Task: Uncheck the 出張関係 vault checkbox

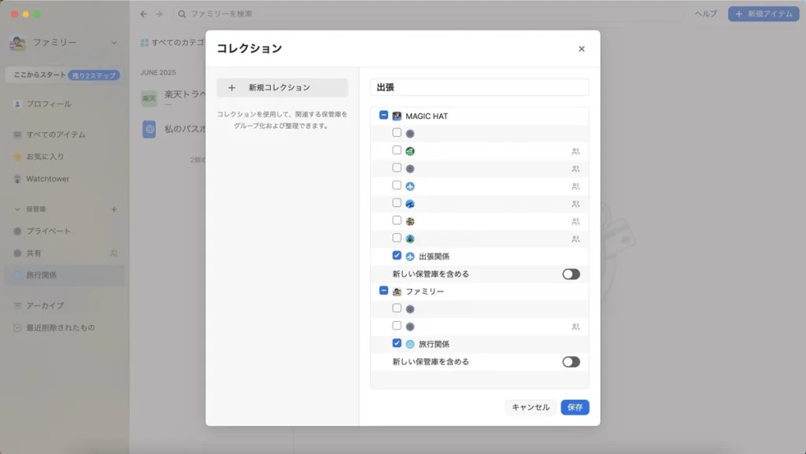Action: pyautogui.click(x=397, y=256)
